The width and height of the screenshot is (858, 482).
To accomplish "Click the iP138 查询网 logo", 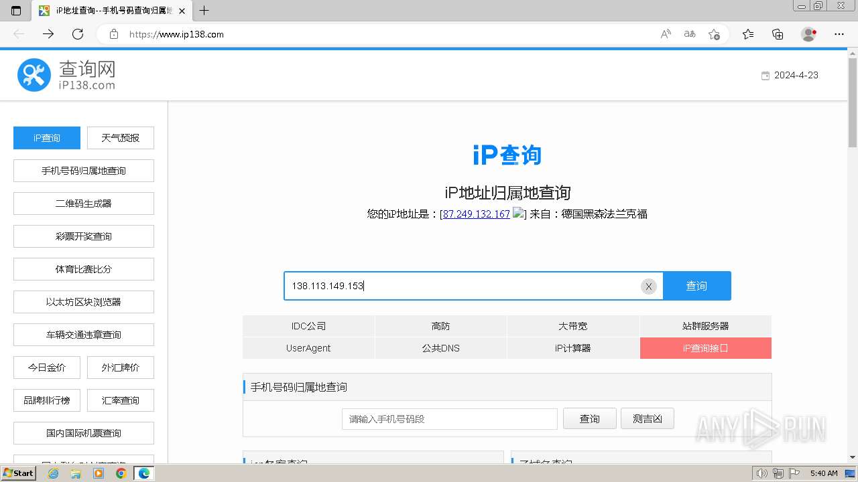I will (66, 75).
